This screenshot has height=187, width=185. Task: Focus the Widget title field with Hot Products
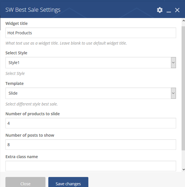coord(91,33)
